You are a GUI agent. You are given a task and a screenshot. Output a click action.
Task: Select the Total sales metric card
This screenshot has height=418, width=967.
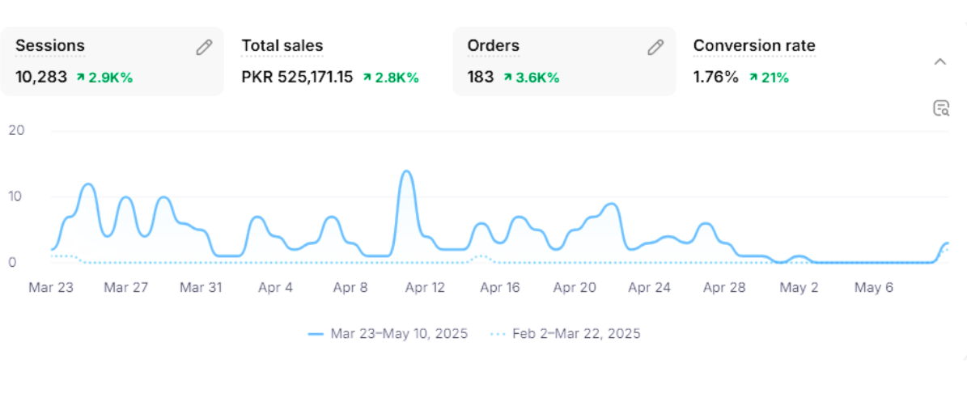coord(337,61)
